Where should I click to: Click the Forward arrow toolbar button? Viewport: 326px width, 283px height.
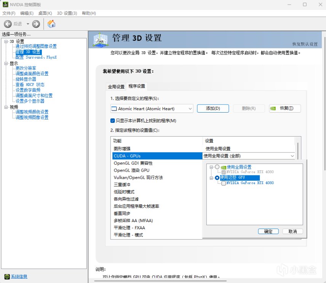[x=36, y=24]
